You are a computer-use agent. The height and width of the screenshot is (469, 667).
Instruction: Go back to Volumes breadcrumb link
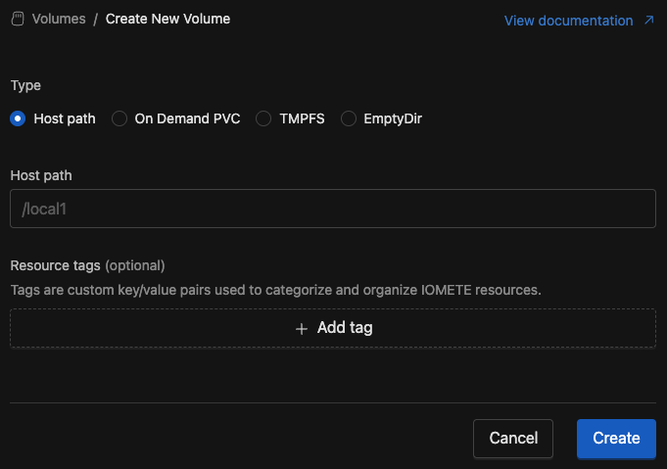(59, 20)
